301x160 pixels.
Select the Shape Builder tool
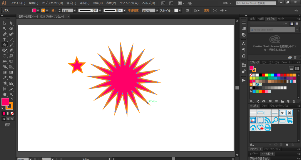(5, 67)
